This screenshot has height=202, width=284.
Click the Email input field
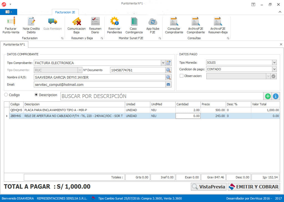(100, 84)
